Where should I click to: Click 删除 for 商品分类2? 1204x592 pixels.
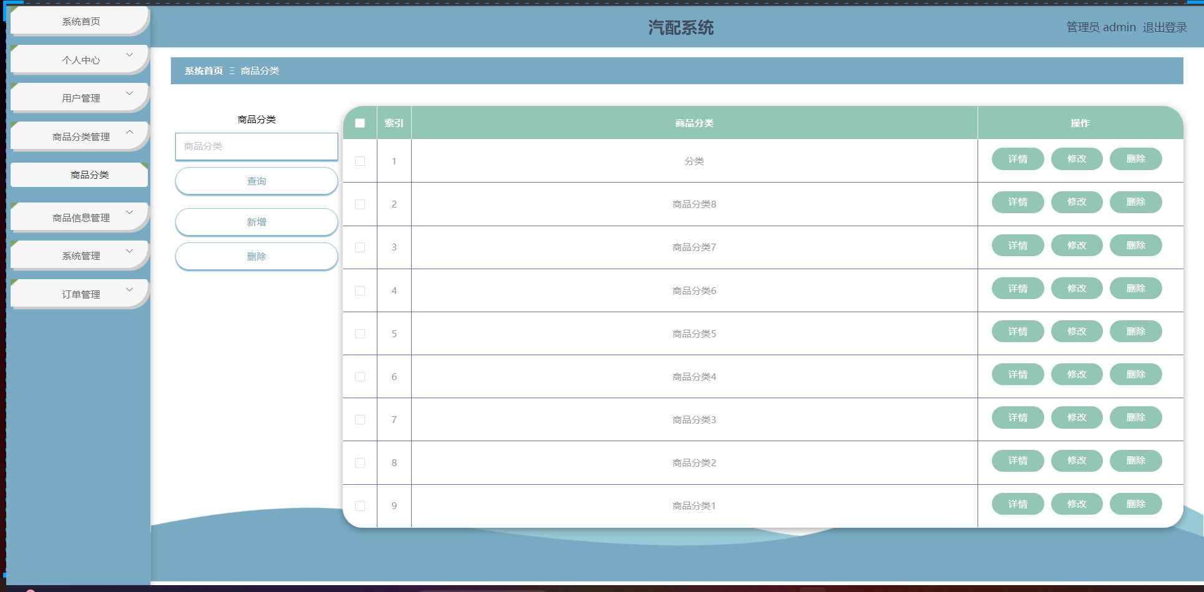1135,461
